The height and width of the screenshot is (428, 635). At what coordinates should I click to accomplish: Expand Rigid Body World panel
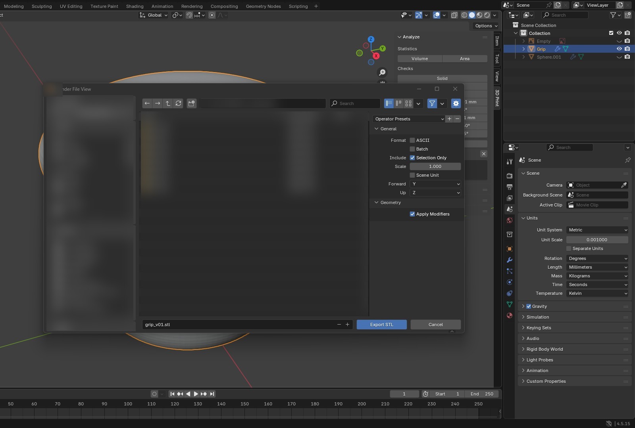pyautogui.click(x=545, y=349)
